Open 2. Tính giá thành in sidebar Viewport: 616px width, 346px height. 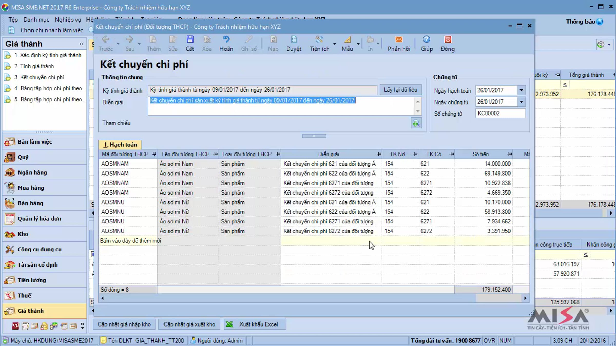pos(34,66)
